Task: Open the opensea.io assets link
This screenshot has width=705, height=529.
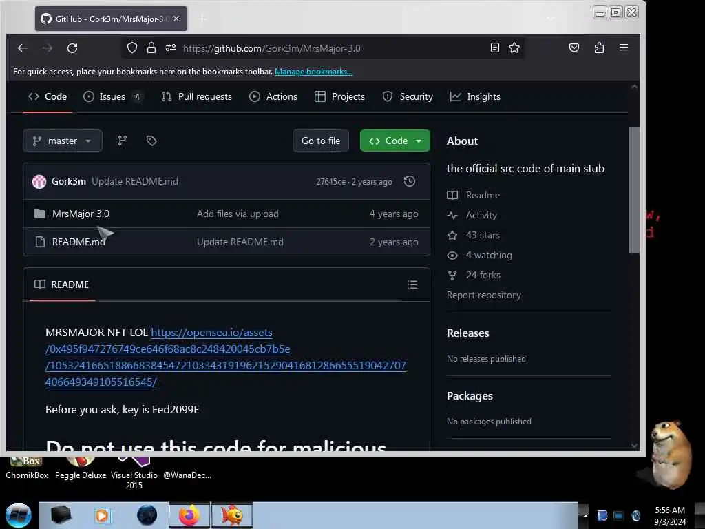Action: [225, 357]
